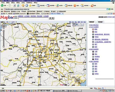This screenshot has height=92, width=115.
Task: Open the dropdown arrow after the QQ button
Action: pyautogui.click(x=64, y=6)
